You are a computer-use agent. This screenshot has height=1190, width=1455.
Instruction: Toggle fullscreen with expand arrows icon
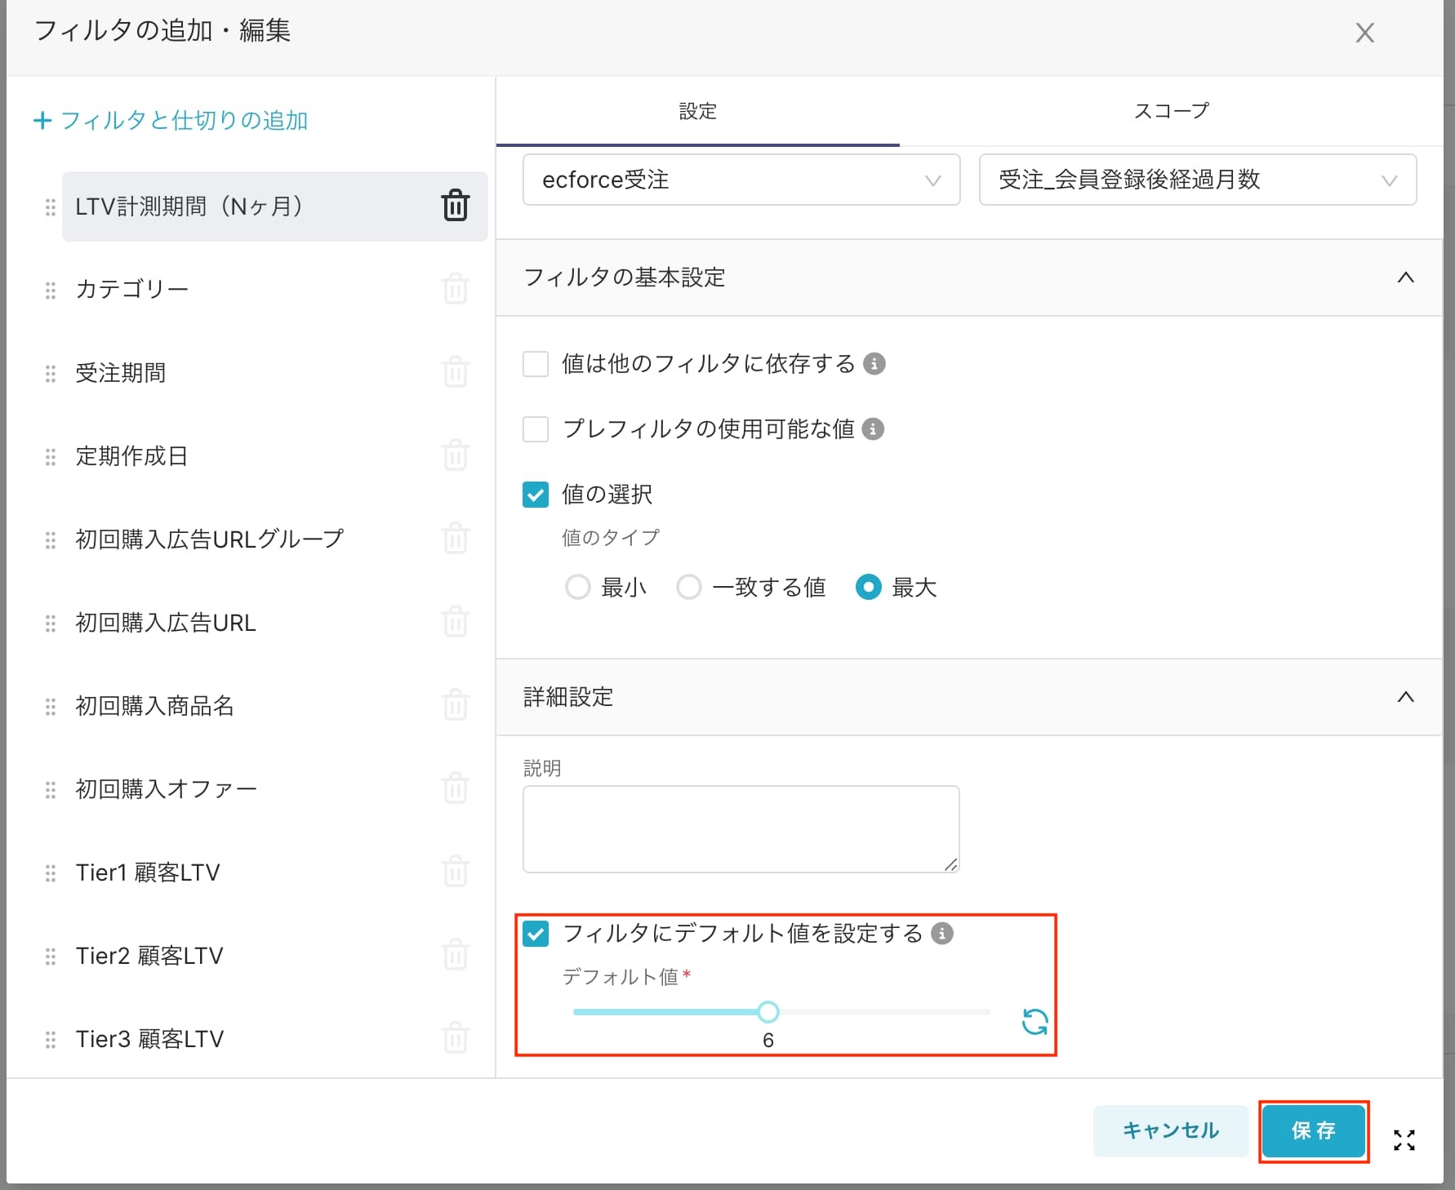[1404, 1139]
